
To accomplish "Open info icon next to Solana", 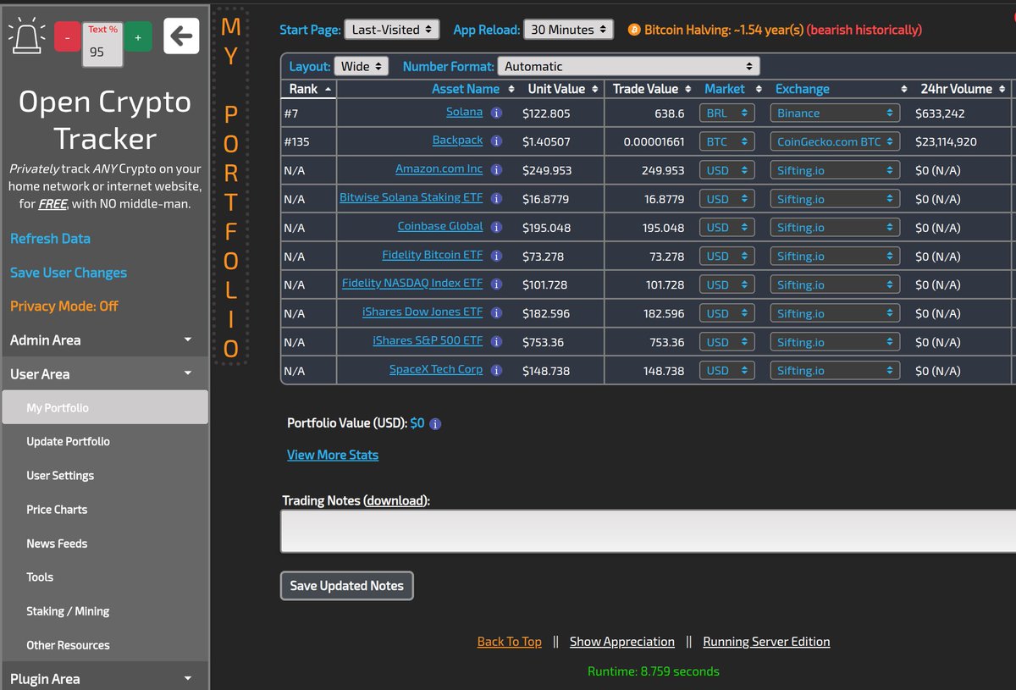I will click(x=497, y=113).
